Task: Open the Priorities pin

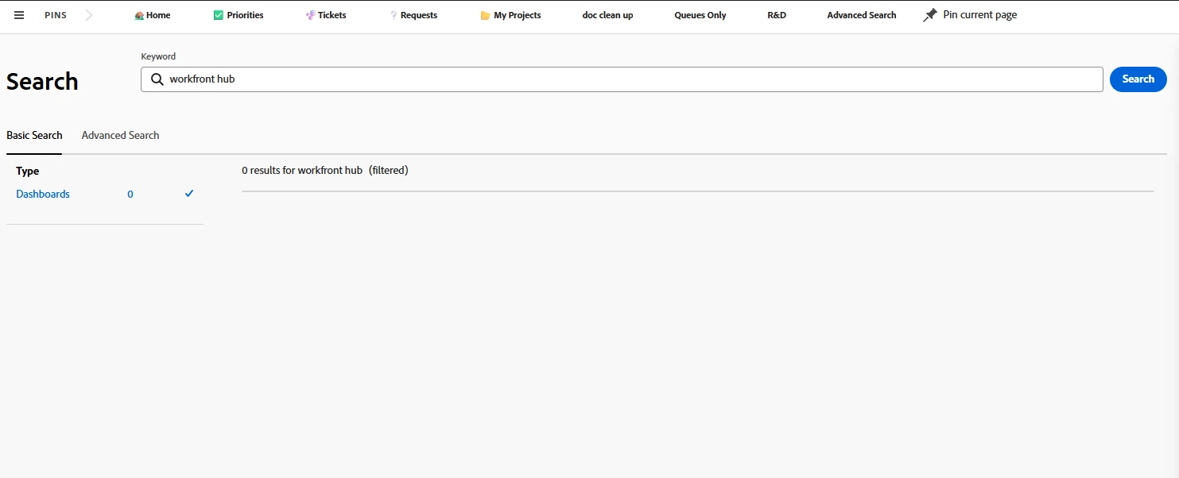Action: tap(239, 15)
